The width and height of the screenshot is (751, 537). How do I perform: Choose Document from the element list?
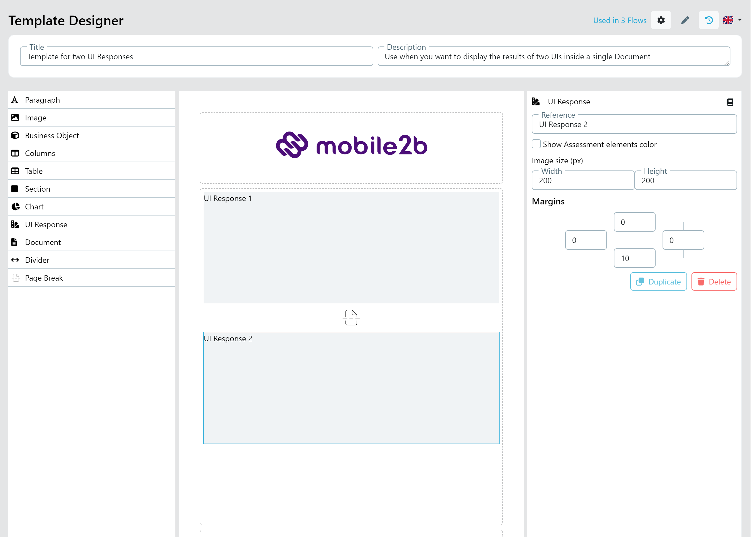click(91, 242)
